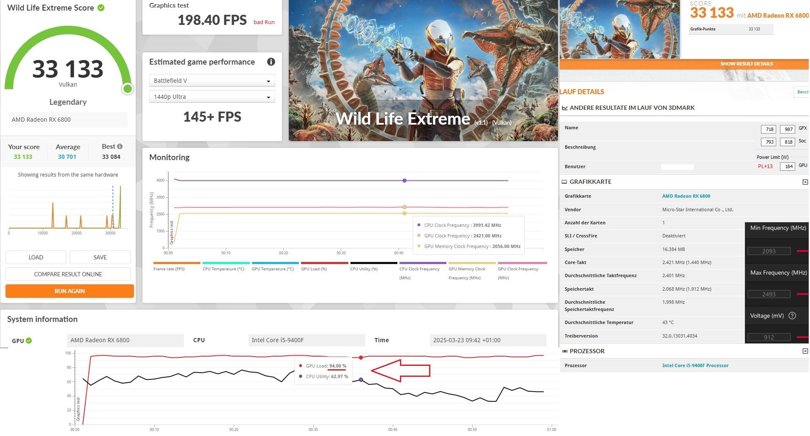Click the SAVE button
The height and width of the screenshot is (436, 810).
(x=100, y=257)
